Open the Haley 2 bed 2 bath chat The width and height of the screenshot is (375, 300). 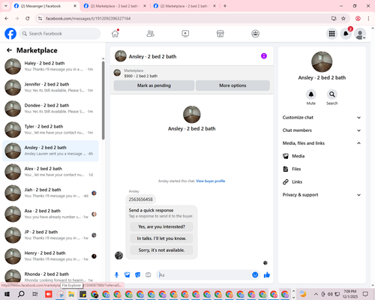[x=50, y=67]
